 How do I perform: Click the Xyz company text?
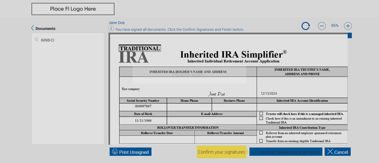tap(131, 89)
